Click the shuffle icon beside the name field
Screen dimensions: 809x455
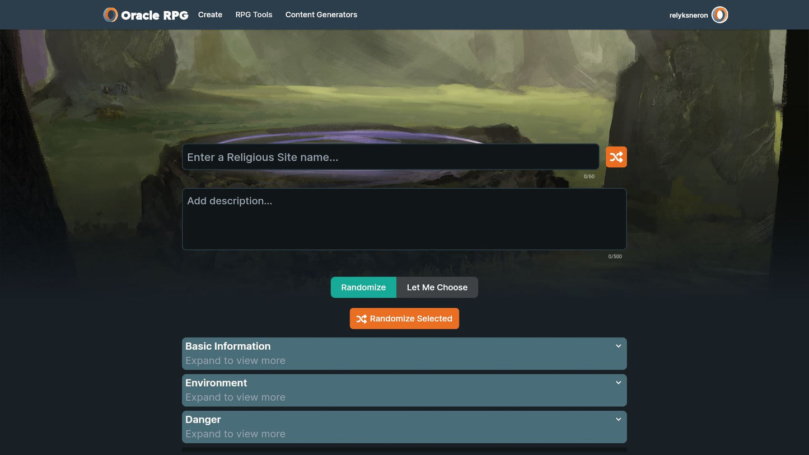click(x=616, y=157)
